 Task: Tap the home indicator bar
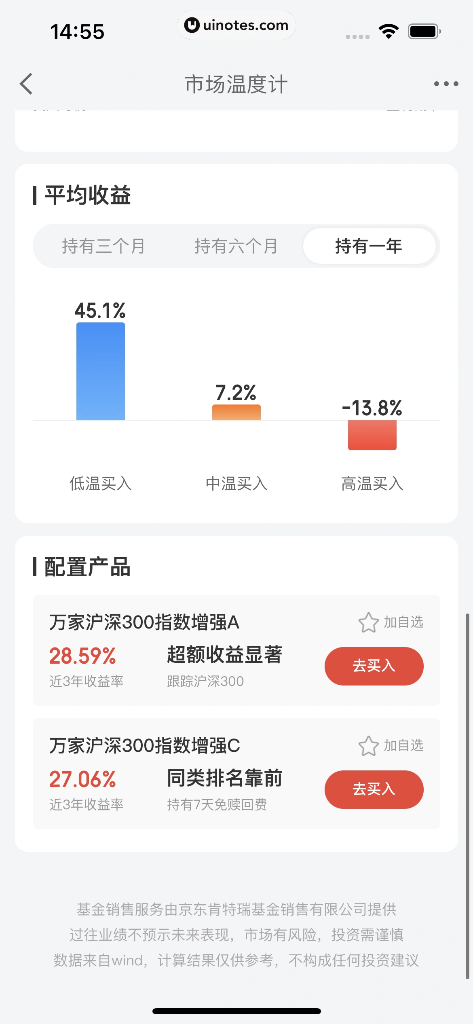click(236, 1011)
